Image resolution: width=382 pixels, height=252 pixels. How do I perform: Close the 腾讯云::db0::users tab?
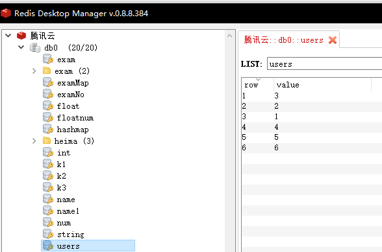(x=333, y=40)
